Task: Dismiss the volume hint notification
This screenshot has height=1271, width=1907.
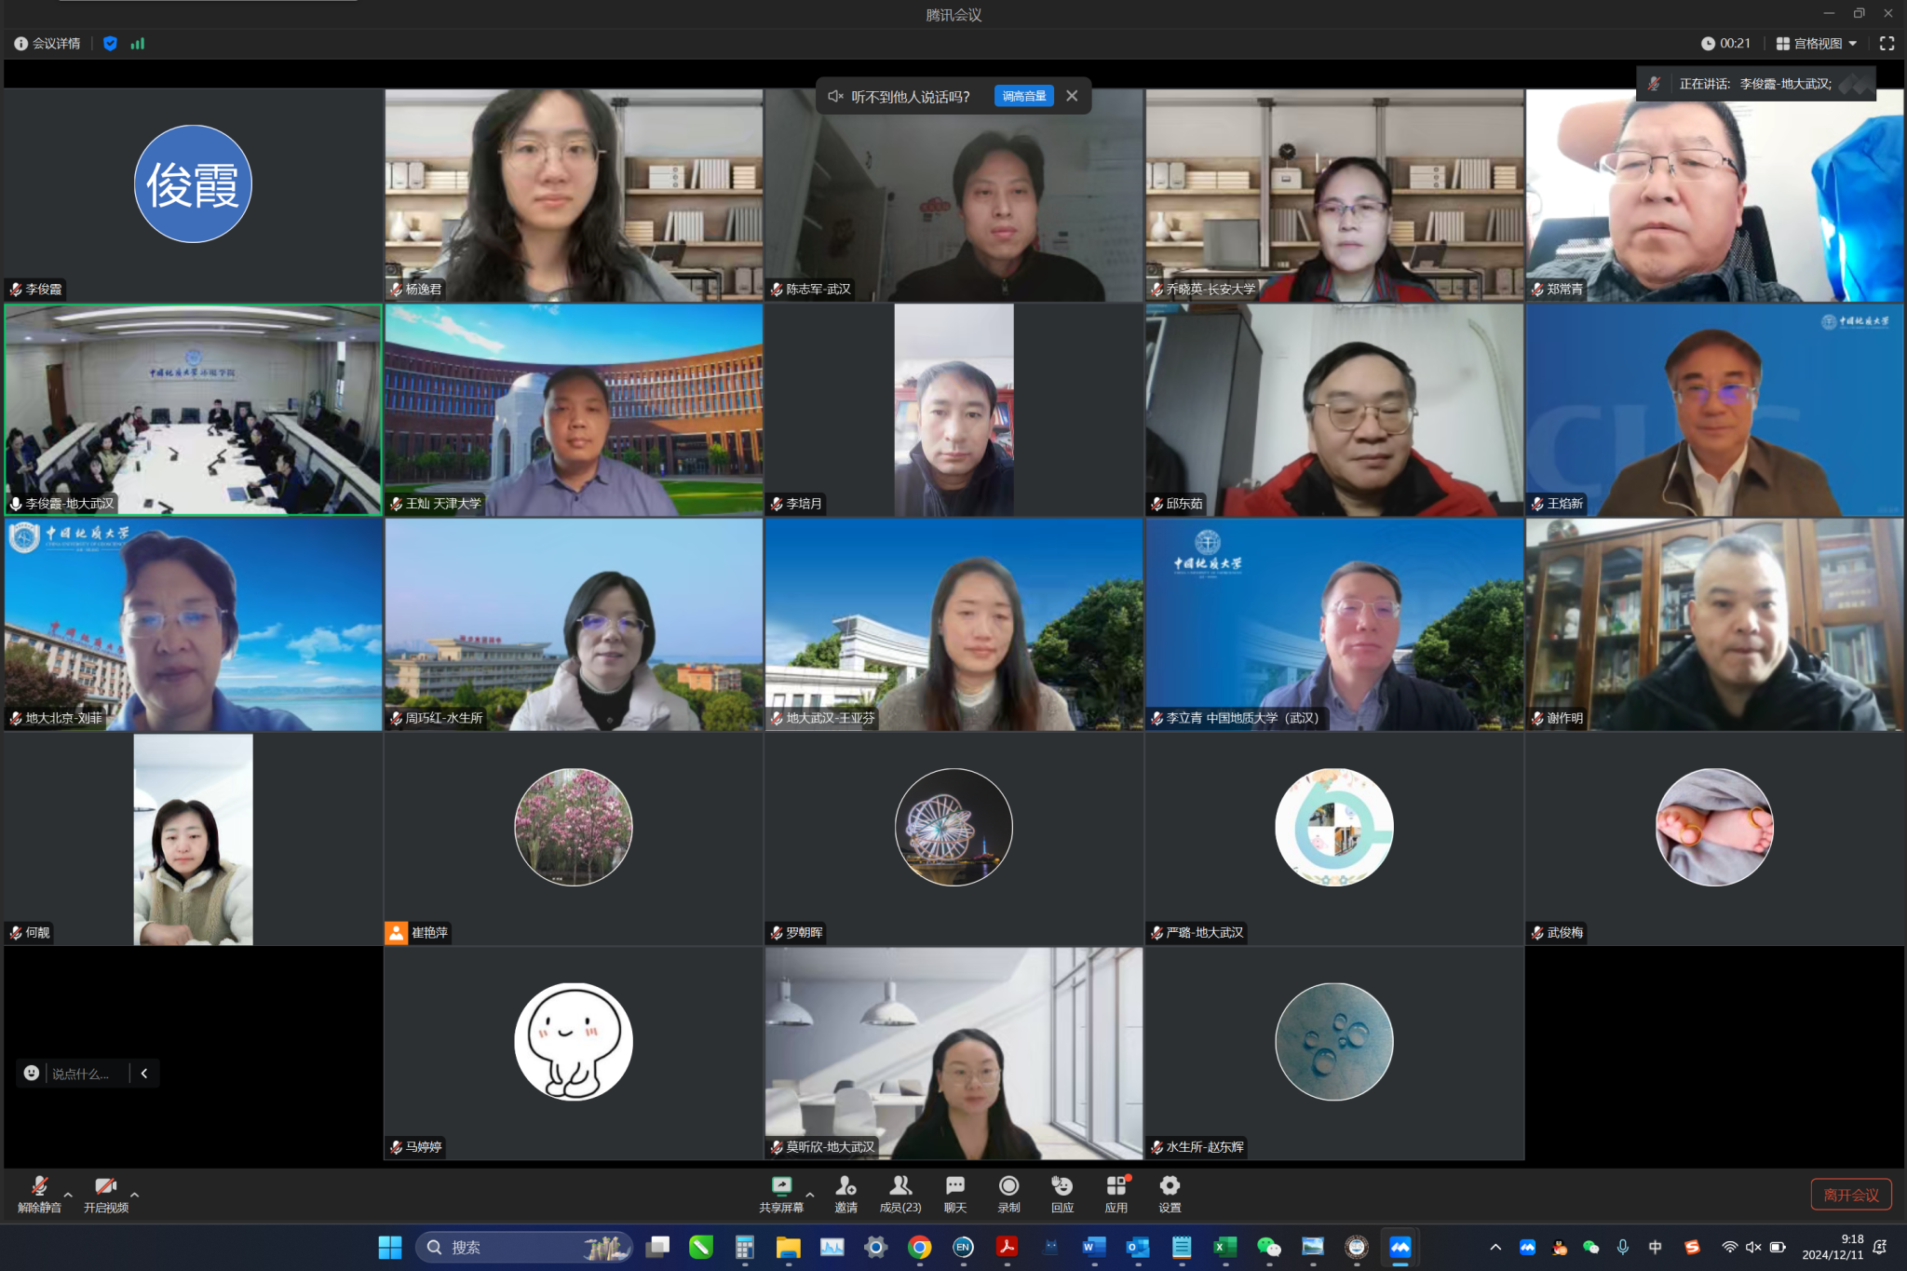Action: 1072,96
